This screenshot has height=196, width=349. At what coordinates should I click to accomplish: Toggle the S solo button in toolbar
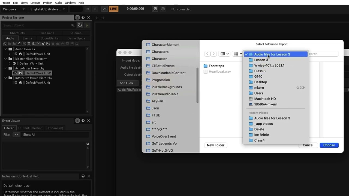[x=95, y=9]
